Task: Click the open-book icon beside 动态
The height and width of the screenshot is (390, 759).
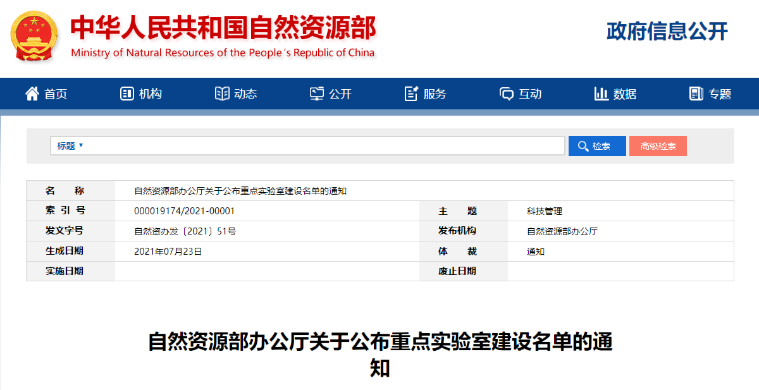Action: click(222, 94)
